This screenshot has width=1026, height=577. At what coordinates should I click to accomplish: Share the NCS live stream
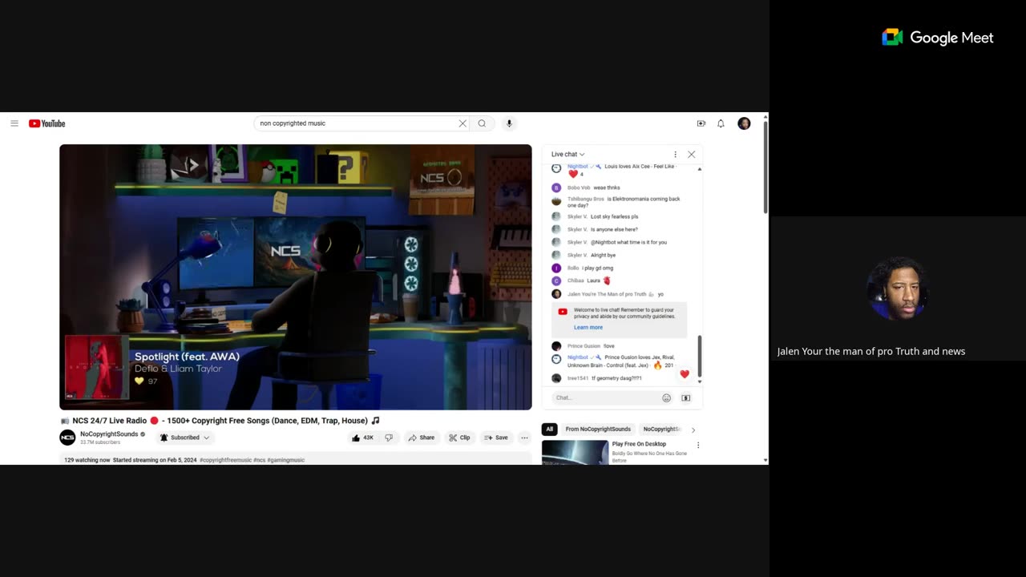[x=422, y=438]
